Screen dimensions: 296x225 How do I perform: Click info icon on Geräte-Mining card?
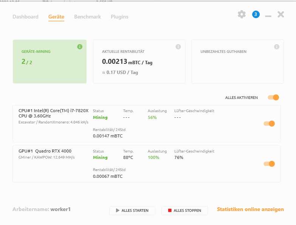point(80,47)
